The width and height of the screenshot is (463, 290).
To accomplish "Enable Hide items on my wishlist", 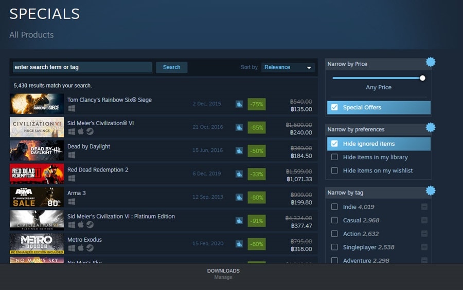I will (334, 170).
